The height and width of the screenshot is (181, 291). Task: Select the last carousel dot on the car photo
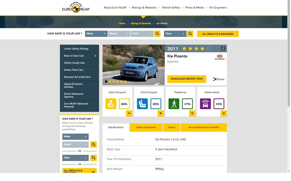pyautogui.click(x=125, y=81)
